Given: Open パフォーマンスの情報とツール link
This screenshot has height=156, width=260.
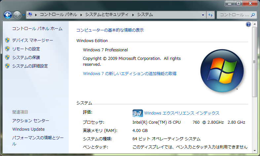Looking at the screenshot, I should pyautogui.click(x=38, y=141).
